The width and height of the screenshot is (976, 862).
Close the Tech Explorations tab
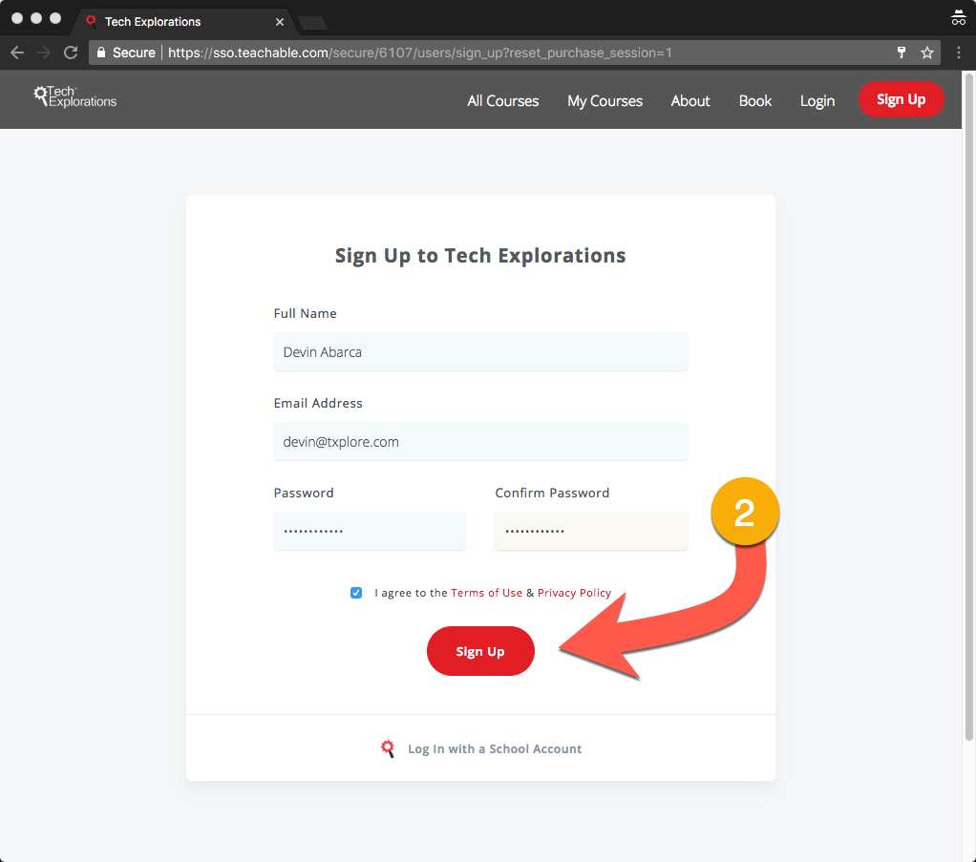280,22
